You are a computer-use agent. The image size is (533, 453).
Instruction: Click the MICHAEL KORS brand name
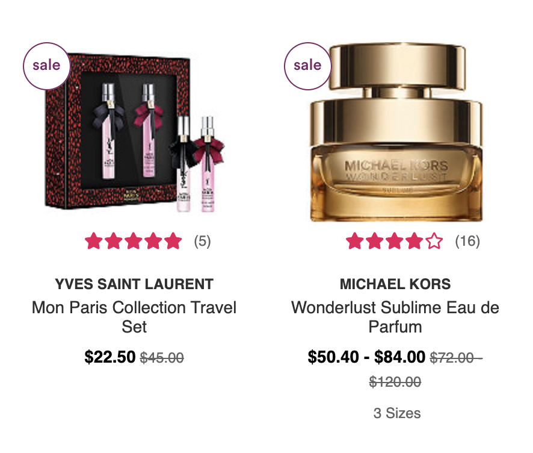tap(395, 284)
